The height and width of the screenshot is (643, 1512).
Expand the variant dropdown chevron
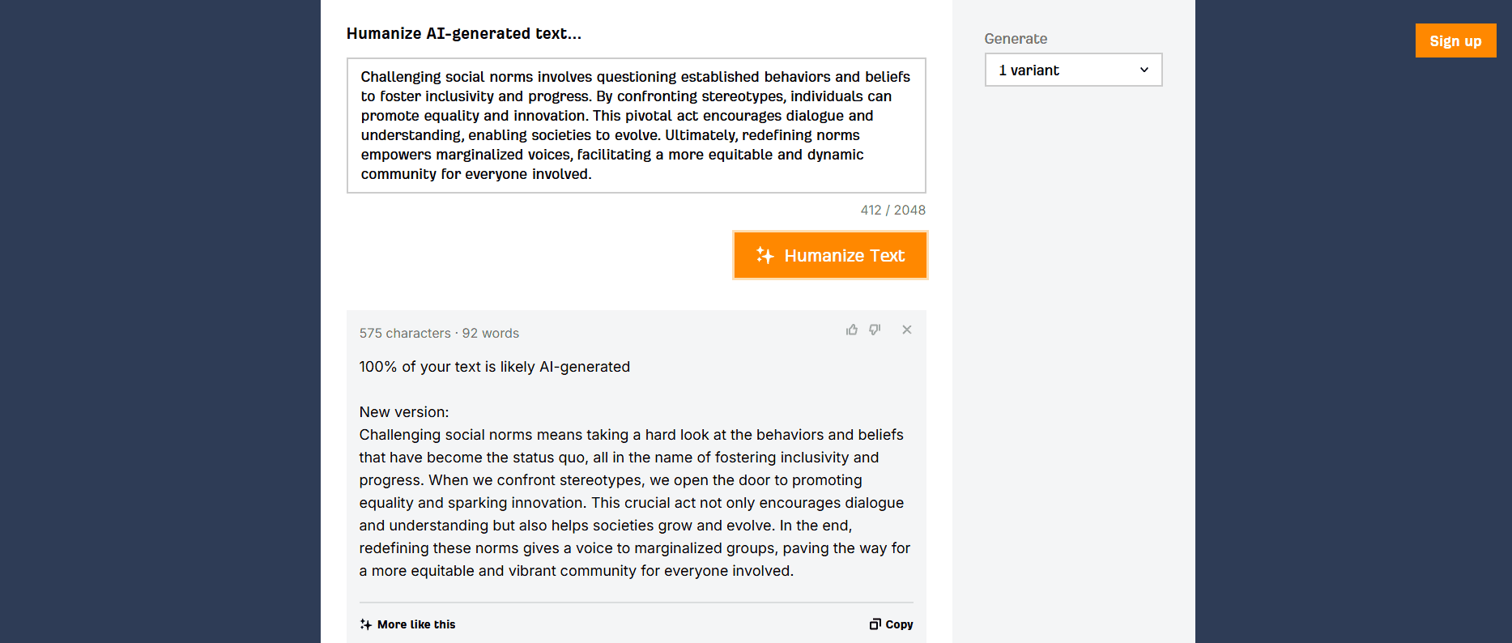[x=1144, y=70]
